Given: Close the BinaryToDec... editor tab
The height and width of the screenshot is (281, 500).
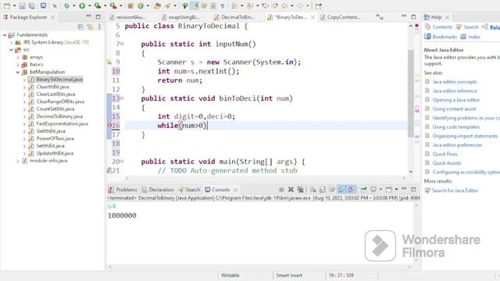Looking at the screenshot, I should coord(312,17).
